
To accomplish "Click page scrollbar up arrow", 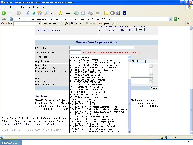I will (191, 28).
